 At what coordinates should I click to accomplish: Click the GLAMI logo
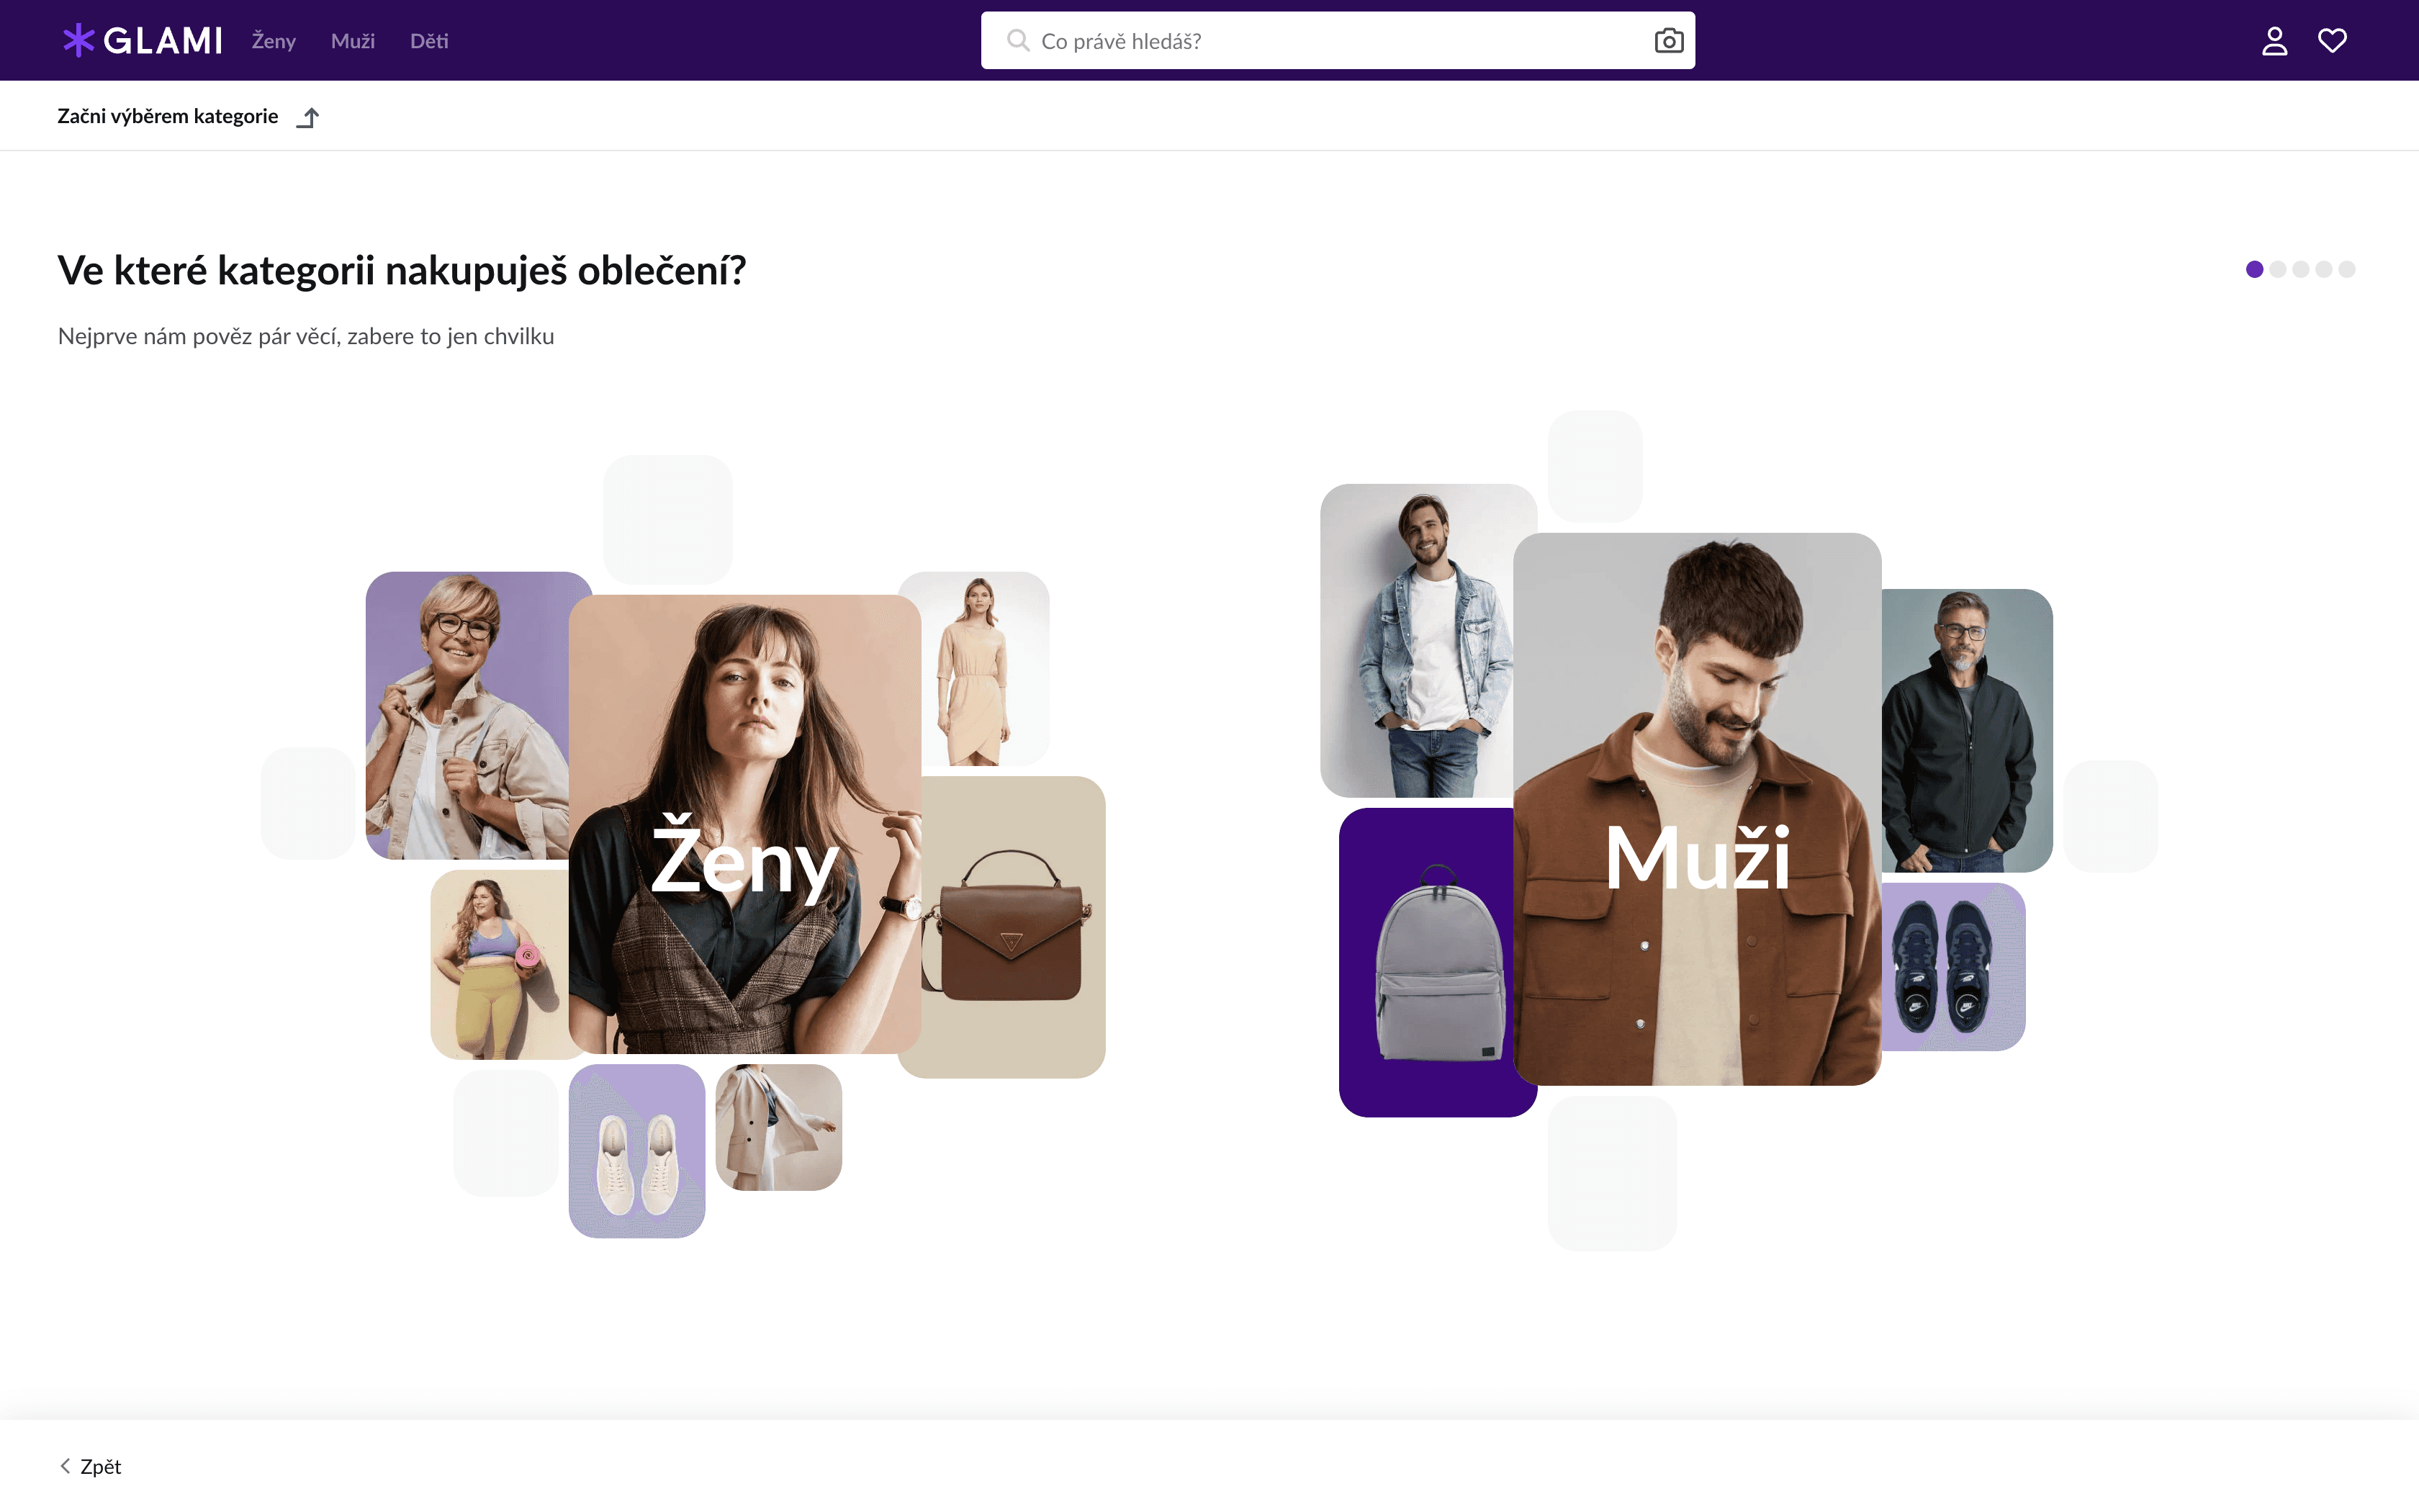click(x=142, y=40)
